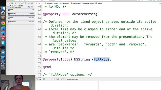Open the related items grid menu
Screen dimensions: 161x90
36,3
